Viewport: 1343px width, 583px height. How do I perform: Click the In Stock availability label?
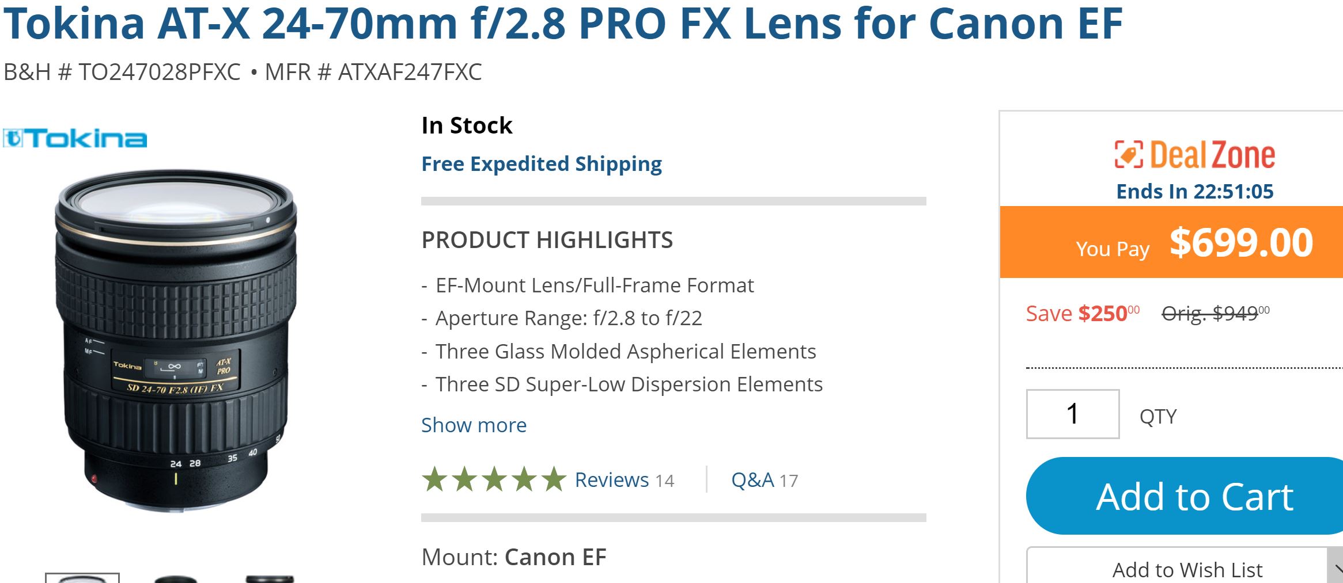click(x=467, y=125)
